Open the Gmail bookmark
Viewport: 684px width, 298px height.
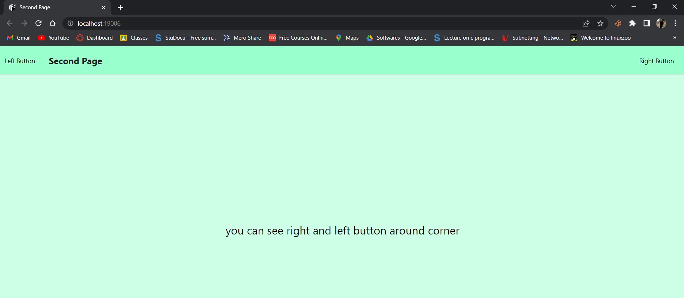19,38
